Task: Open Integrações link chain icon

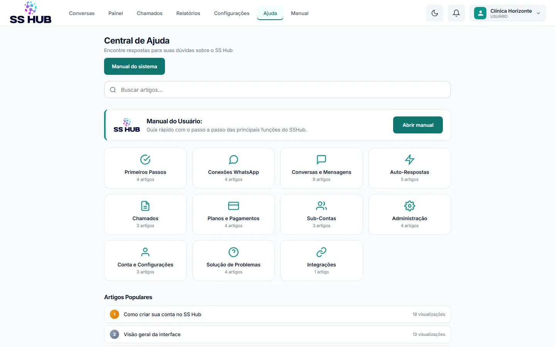Action: [321, 252]
